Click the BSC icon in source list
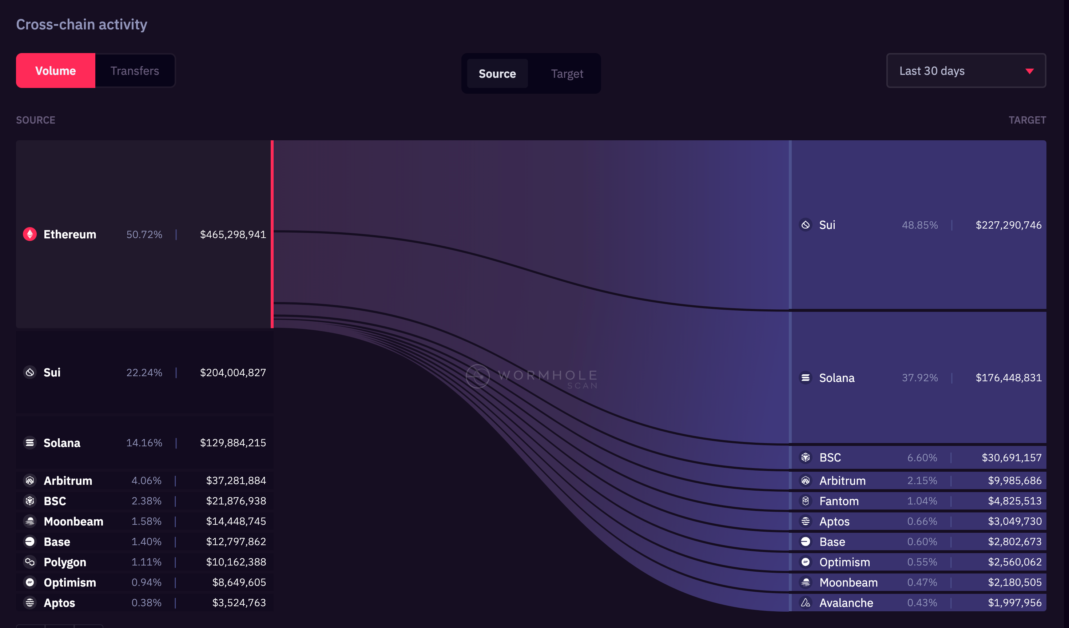Image resolution: width=1069 pixels, height=628 pixels. click(30, 501)
